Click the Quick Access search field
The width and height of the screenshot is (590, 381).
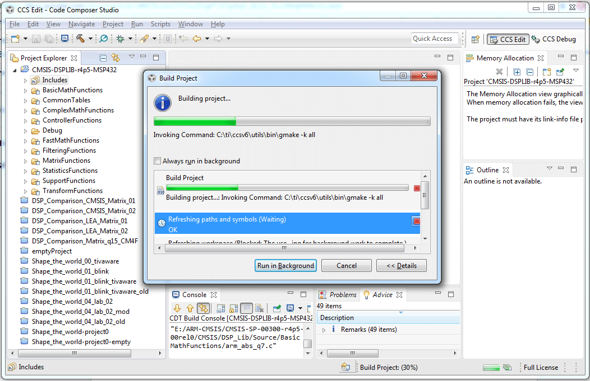pos(434,39)
